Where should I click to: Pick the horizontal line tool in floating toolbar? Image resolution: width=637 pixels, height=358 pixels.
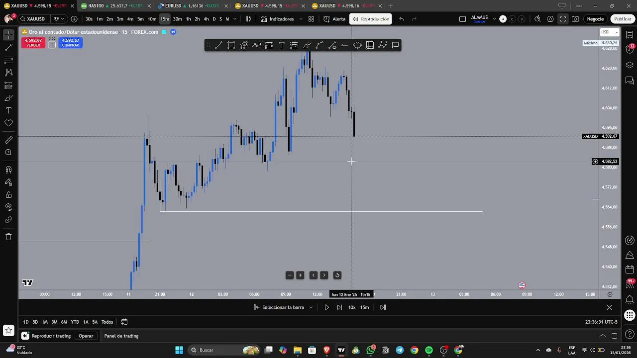click(x=345, y=45)
